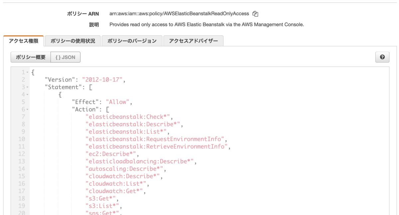Click "elasticbeanstalk:RetrieveEnvironmentInfo" line
Viewport: 399px width, 215px height.
[x=157, y=146]
